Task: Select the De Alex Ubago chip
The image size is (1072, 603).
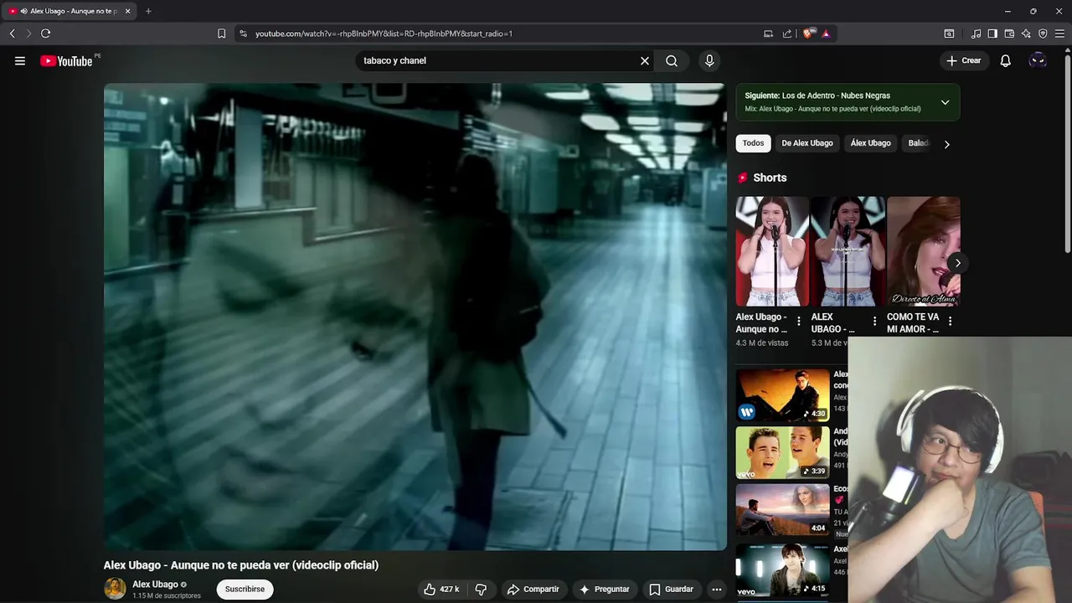Action: [x=807, y=143]
